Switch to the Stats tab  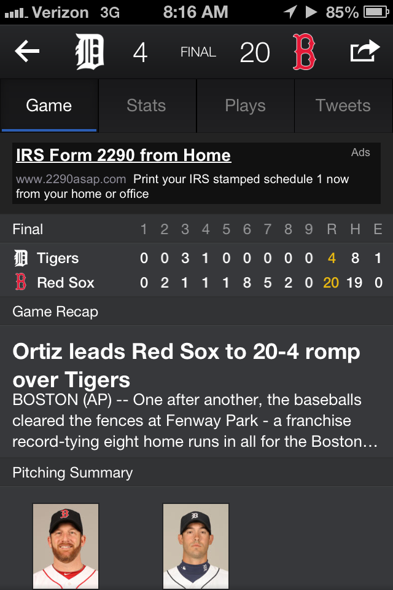(146, 106)
